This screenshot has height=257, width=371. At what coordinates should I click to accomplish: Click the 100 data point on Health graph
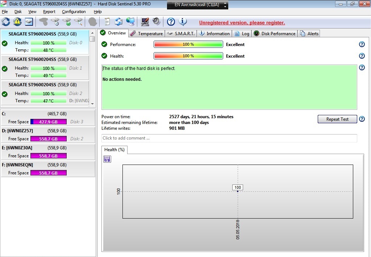point(238,191)
